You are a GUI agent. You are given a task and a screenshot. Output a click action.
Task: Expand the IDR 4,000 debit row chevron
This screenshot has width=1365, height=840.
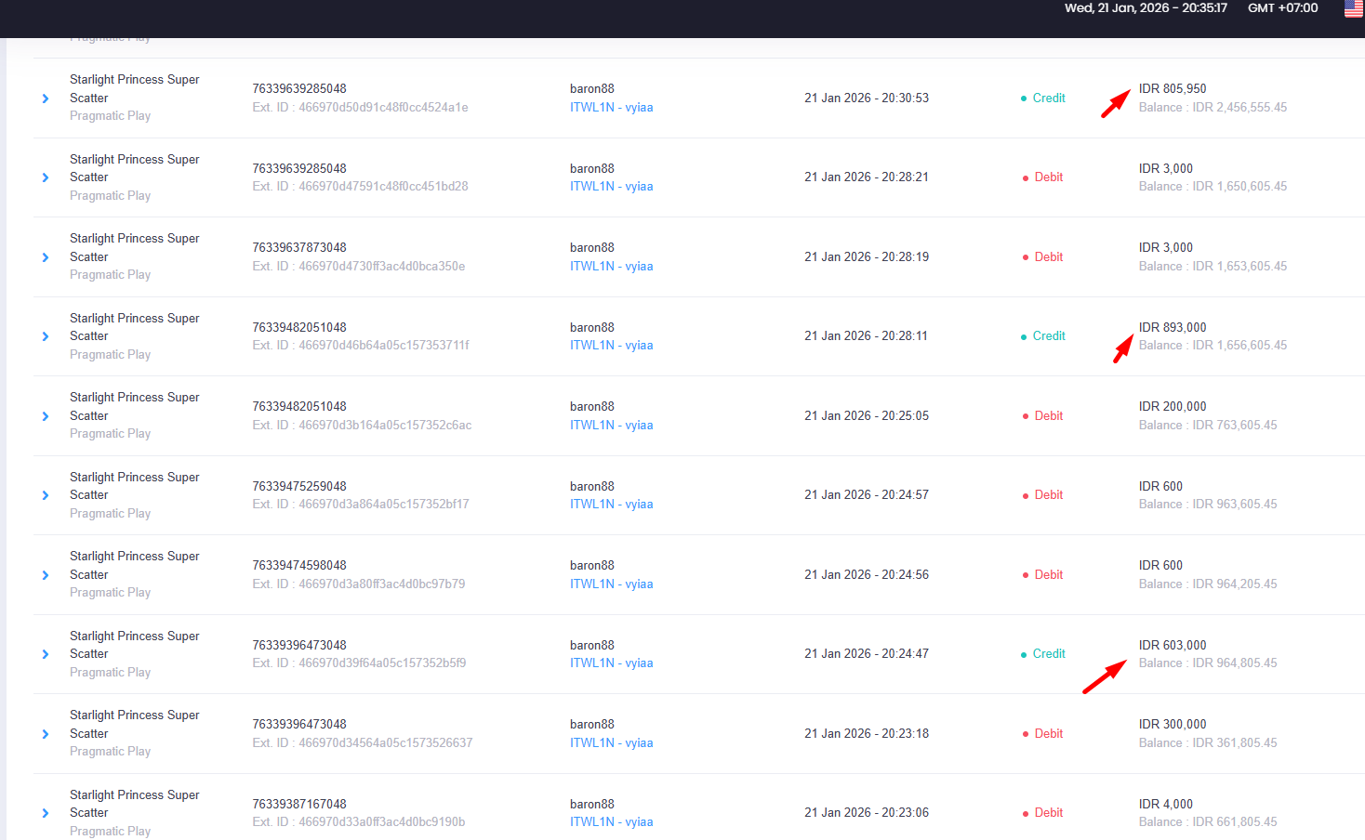46,813
